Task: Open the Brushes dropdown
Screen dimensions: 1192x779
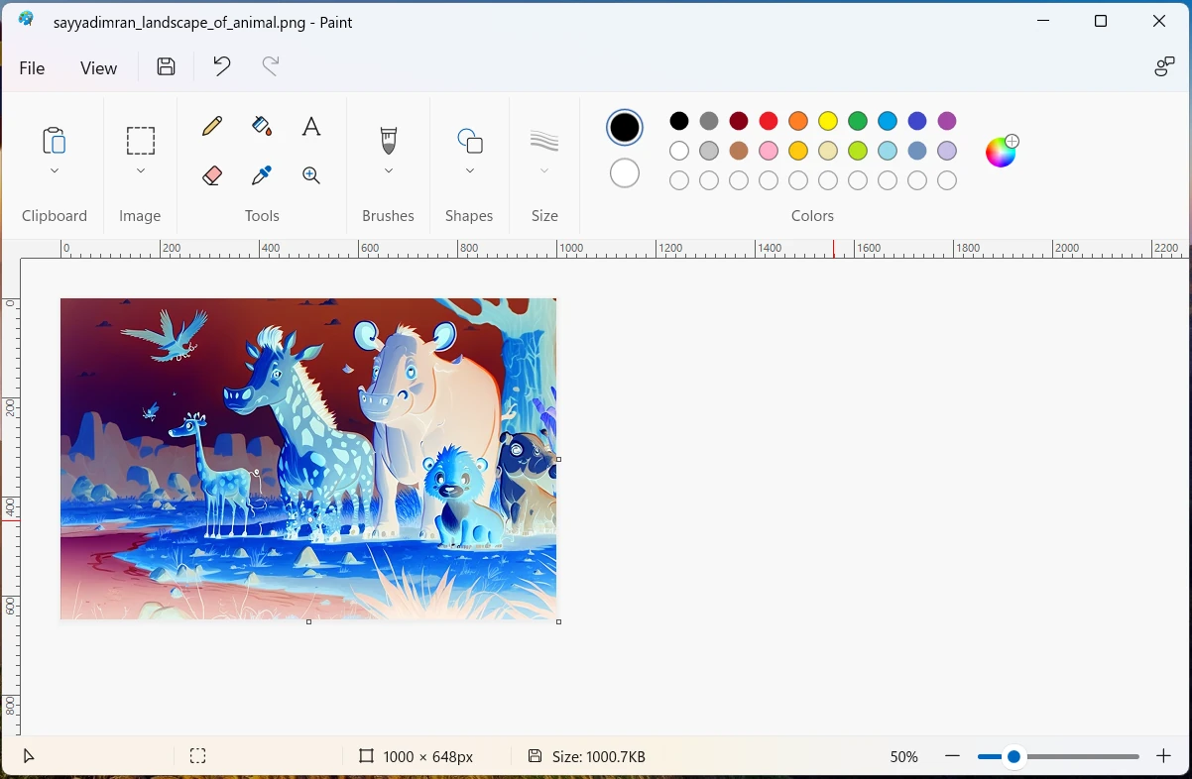Action: (x=388, y=169)
